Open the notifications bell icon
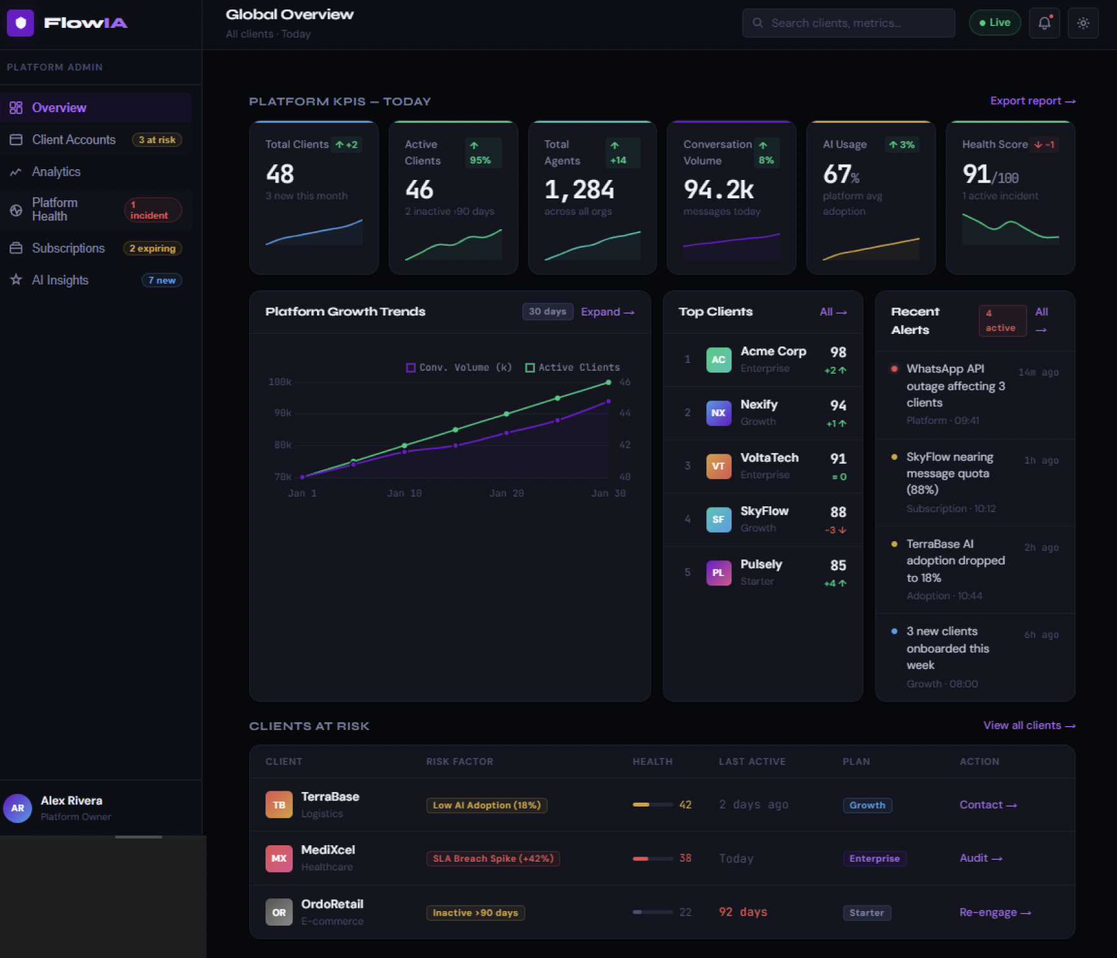 coord(1045,23)
